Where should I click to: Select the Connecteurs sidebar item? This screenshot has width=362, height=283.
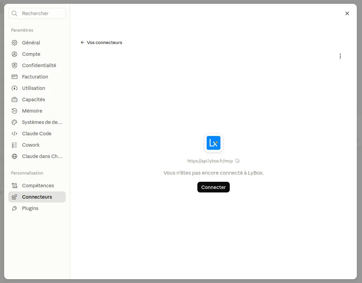37,197
